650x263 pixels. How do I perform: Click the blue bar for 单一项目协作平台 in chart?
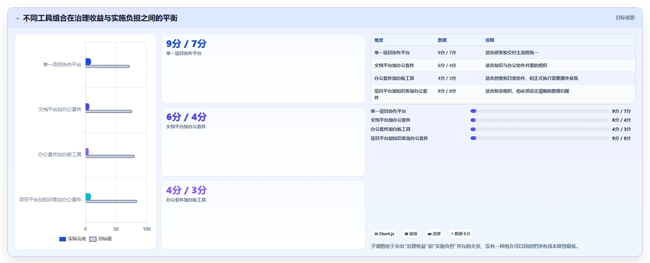pos(88,62)
